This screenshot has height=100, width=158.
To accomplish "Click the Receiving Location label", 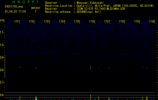I will click(x=59, y=6).
